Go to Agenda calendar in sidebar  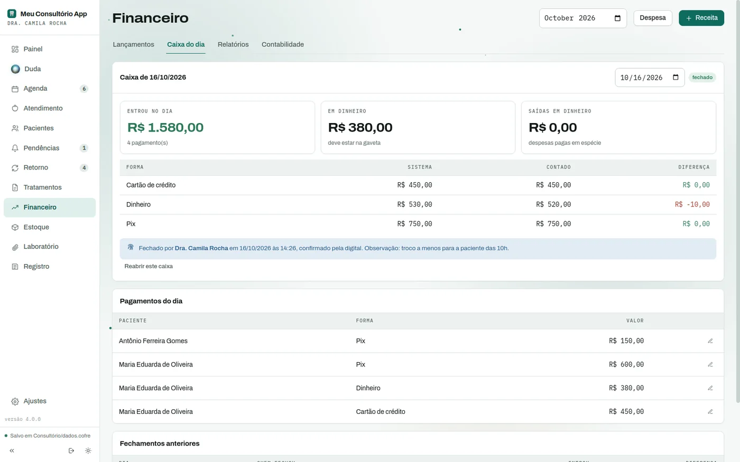pyautogui.click(x=50, y=89)
